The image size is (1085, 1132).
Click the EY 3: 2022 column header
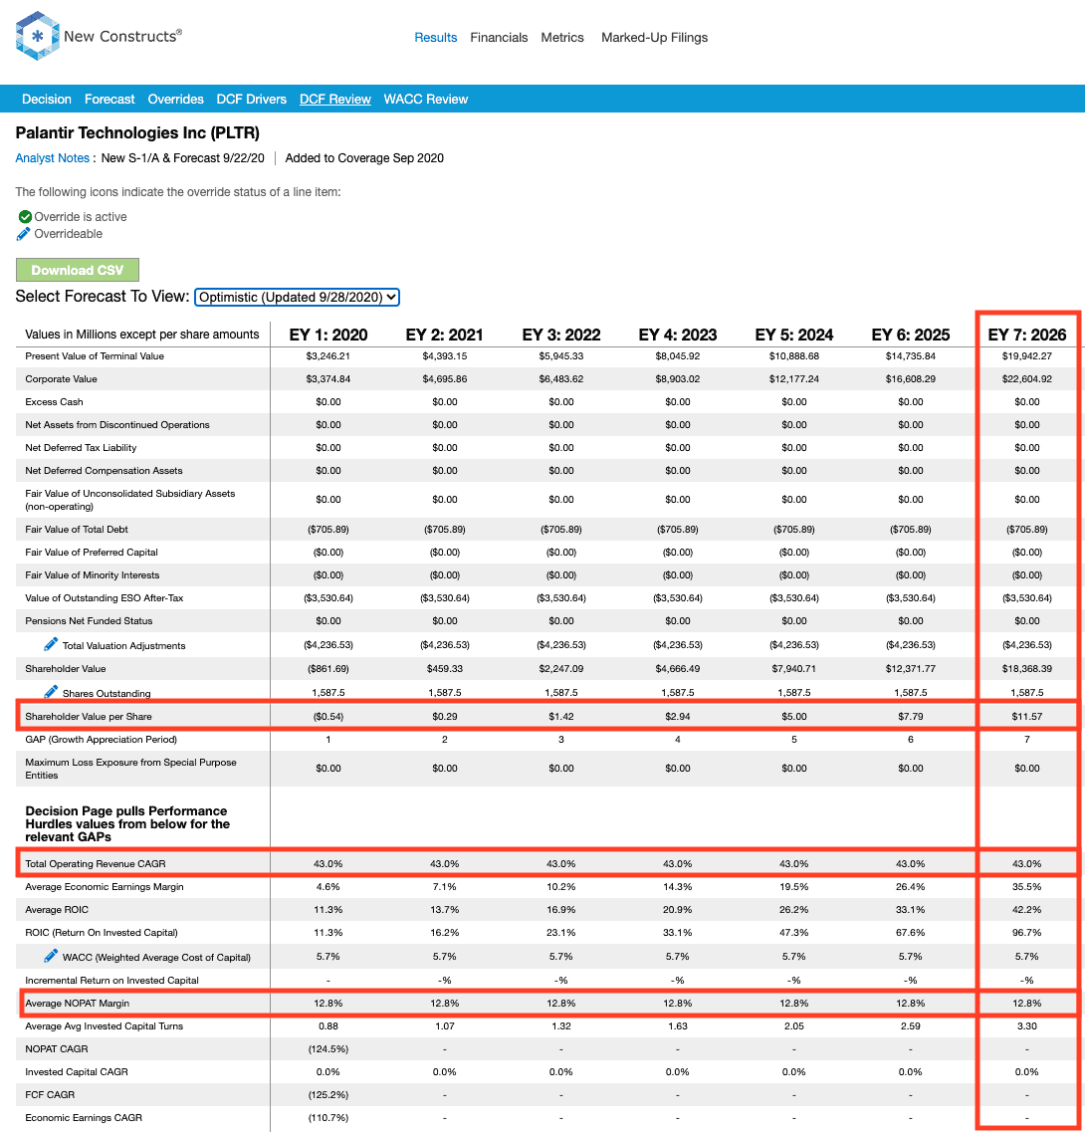561,335
